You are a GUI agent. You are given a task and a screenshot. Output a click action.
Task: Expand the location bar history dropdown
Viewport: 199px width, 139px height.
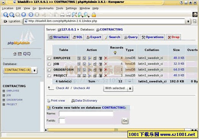[x=188, y=21]
